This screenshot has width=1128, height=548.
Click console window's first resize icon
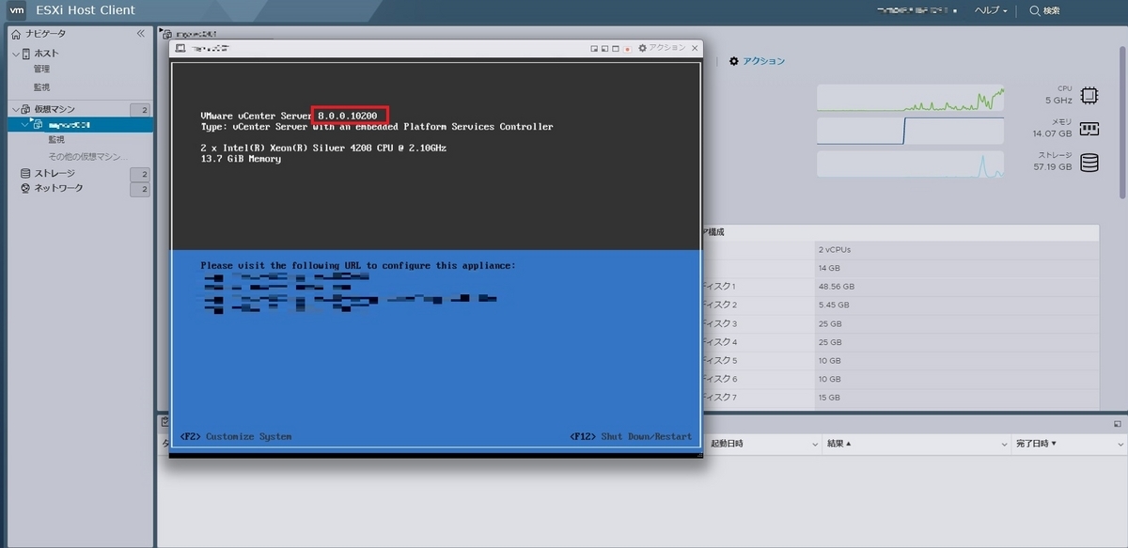tap(594, 48)
